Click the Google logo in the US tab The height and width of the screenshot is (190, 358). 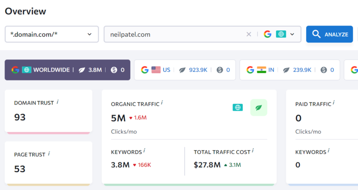(x=145, y=70)
